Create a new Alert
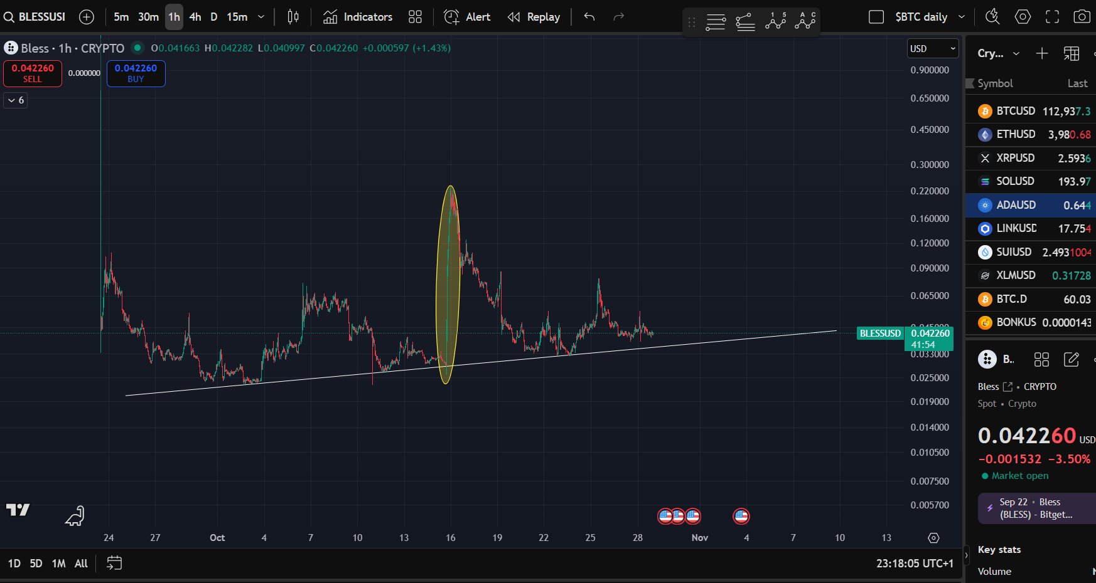The width and height of the screenshot is (1096, 583). (467, 17)
